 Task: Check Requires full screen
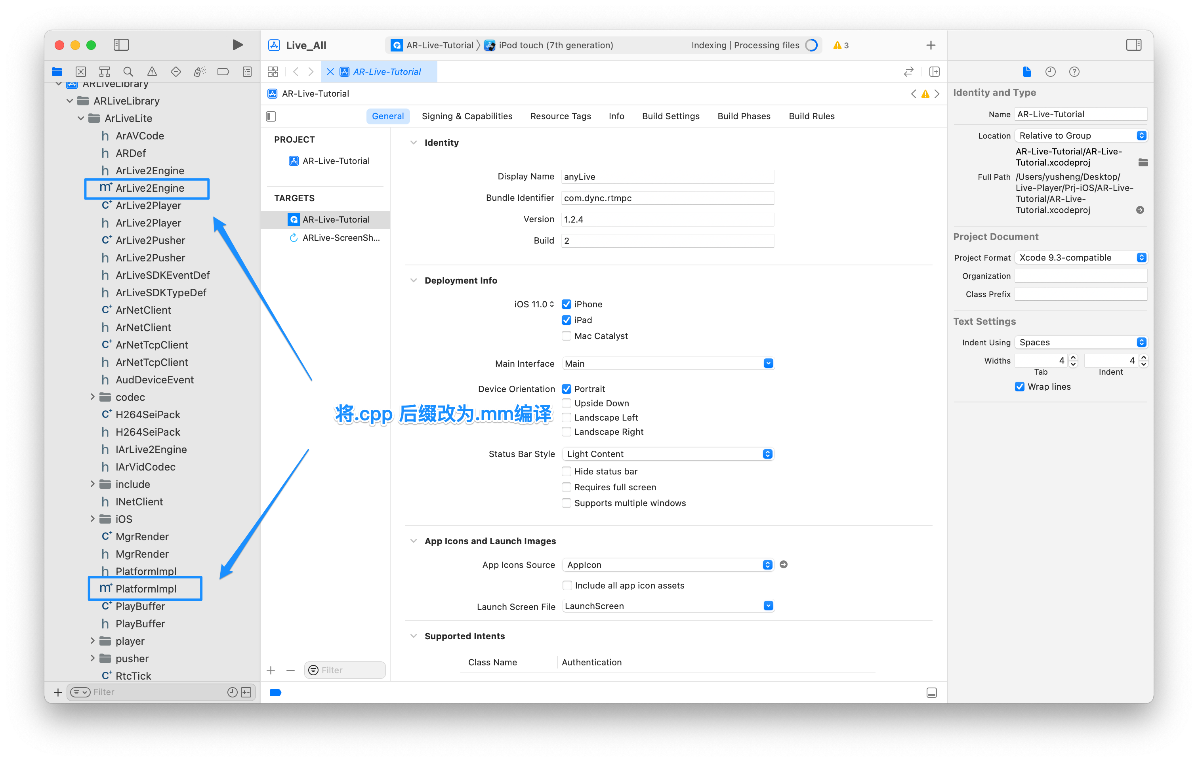[566, 487]
